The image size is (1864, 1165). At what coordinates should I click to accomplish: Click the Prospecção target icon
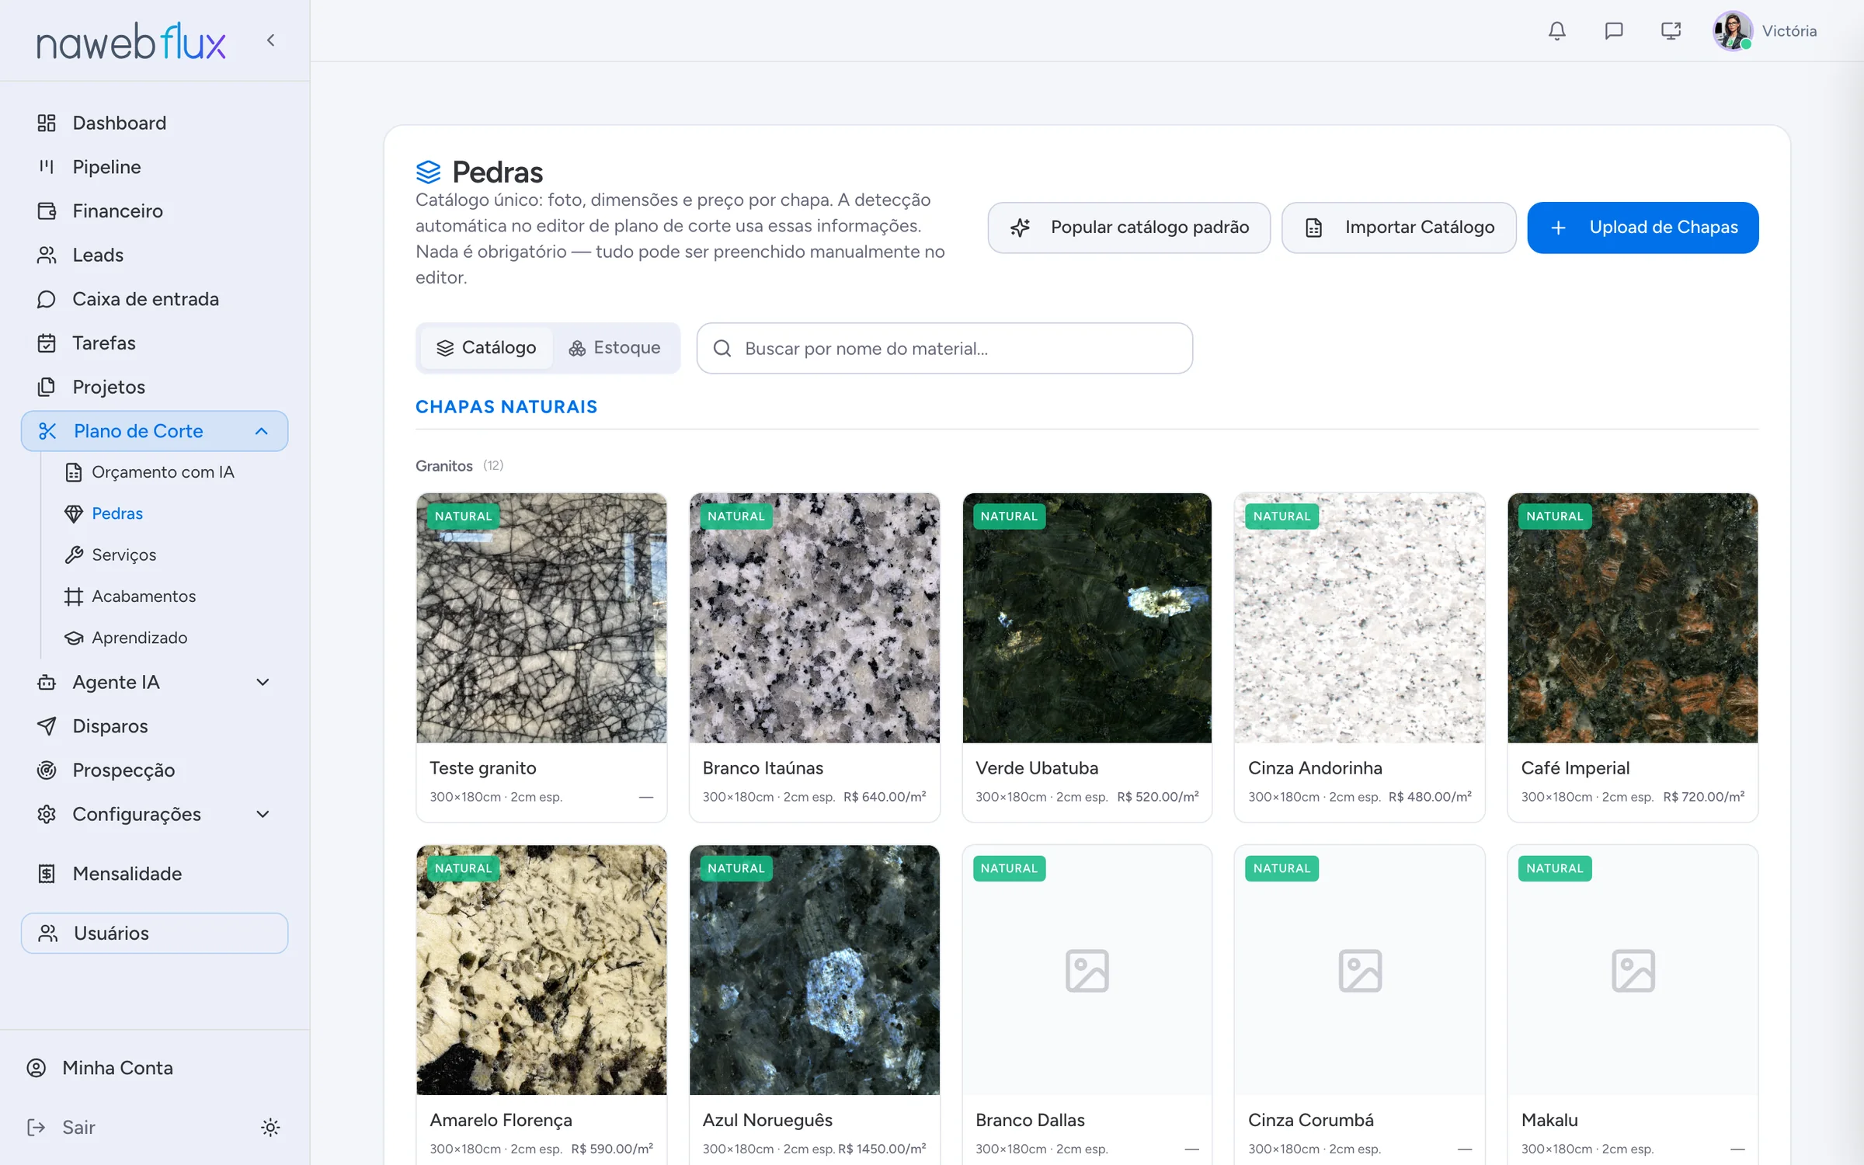[47, 770]
